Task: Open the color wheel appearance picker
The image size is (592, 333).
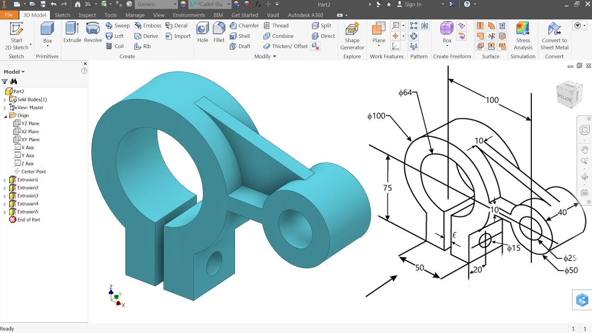Action: tap(183, 4)
